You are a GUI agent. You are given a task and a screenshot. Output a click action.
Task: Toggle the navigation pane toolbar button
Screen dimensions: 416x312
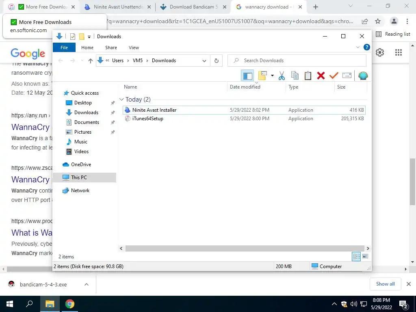coord(247,76)
